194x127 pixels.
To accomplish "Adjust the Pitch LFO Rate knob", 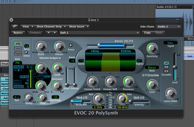I will click(98, 99).
